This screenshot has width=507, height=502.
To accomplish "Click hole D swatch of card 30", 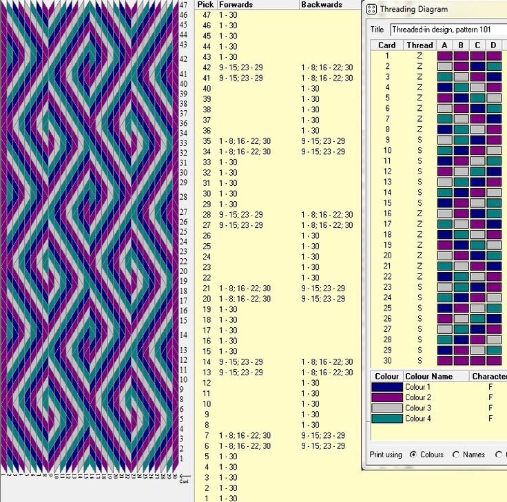I will point(494,360).
